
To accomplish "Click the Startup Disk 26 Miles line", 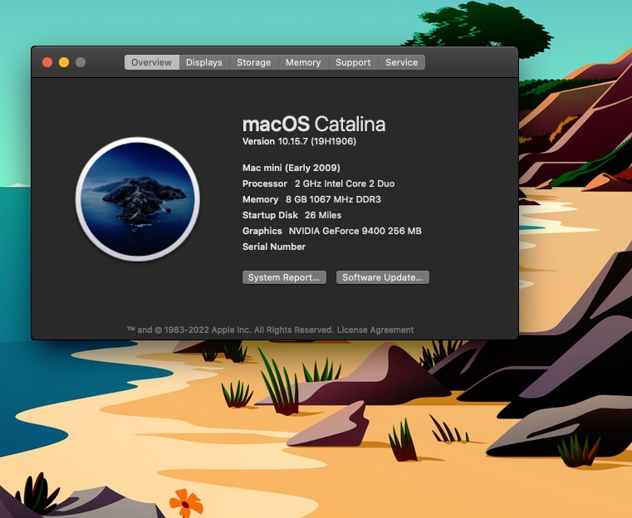I will [x=292, y=215].
